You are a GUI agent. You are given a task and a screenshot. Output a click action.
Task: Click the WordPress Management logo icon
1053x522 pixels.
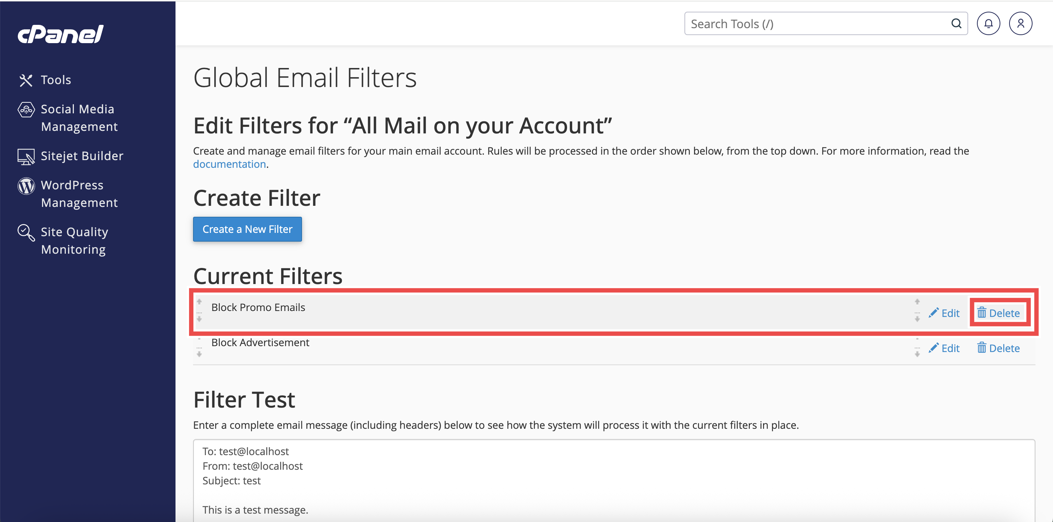point(26,186)
